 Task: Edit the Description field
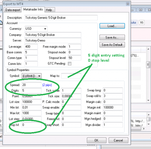[x=61, y=18]
